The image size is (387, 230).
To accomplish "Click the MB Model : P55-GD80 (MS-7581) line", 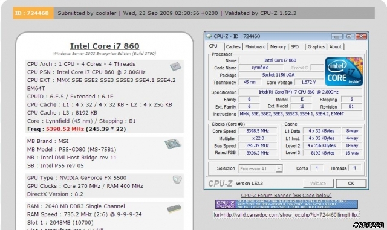I will [71, 149].
